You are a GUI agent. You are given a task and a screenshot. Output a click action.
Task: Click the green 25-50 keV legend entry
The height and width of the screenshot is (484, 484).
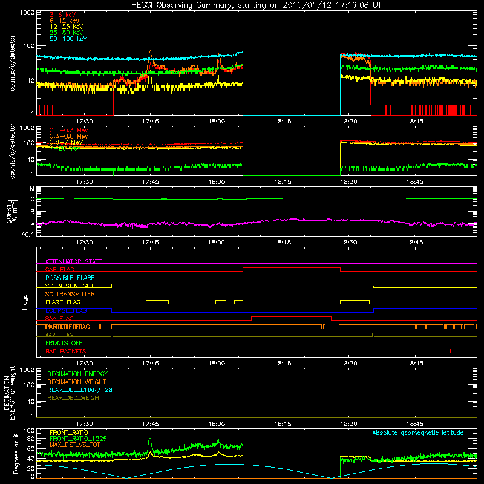67,33
